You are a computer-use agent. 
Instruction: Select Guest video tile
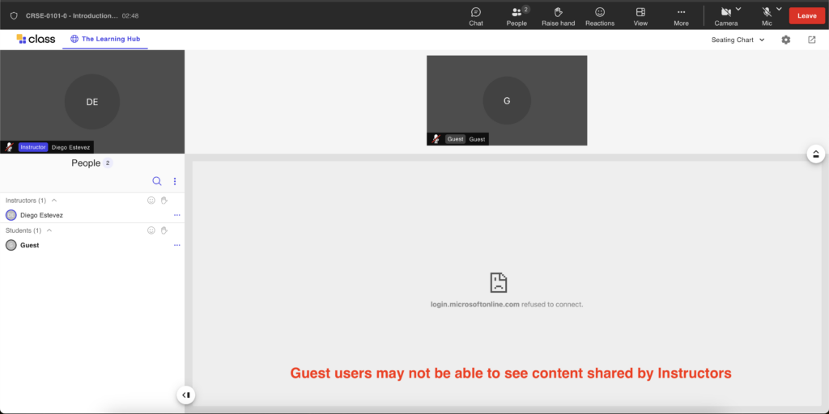tap(507, 100)
